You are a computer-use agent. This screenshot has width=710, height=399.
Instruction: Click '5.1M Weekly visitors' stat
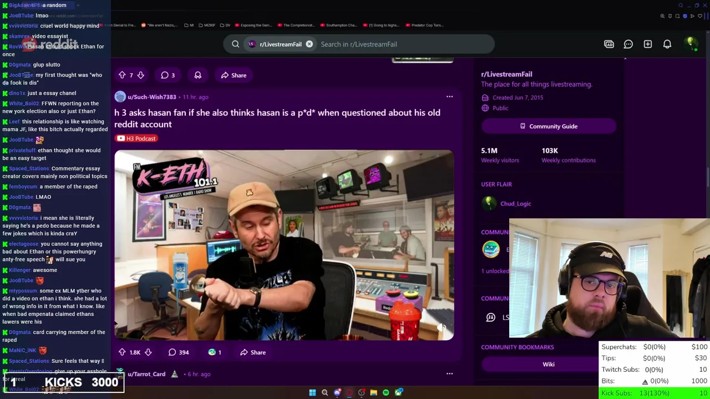[500, 155]
